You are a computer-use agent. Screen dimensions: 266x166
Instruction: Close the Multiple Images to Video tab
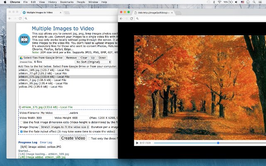tap(61, 12)
